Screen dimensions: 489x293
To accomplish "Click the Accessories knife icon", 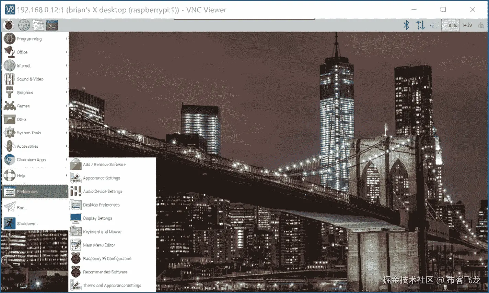I will [x=10, y=146].
